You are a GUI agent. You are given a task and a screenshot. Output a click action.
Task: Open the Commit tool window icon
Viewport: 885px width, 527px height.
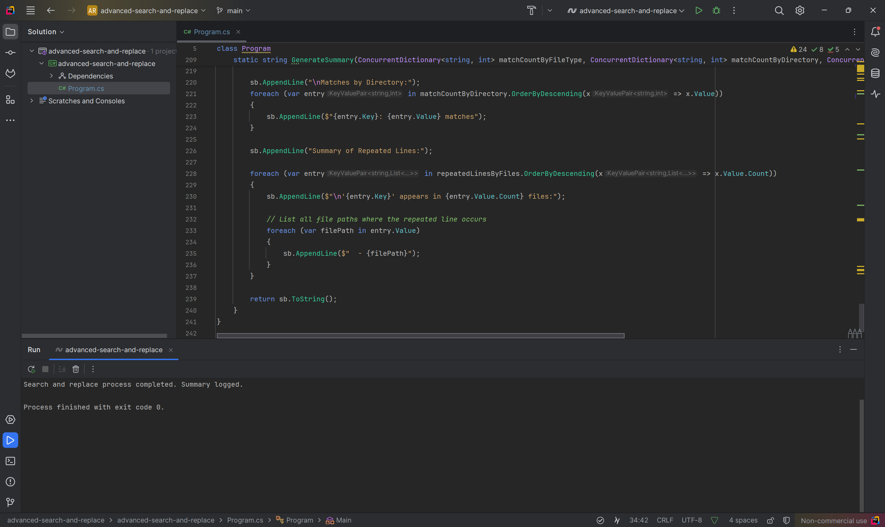click(10, 53)
